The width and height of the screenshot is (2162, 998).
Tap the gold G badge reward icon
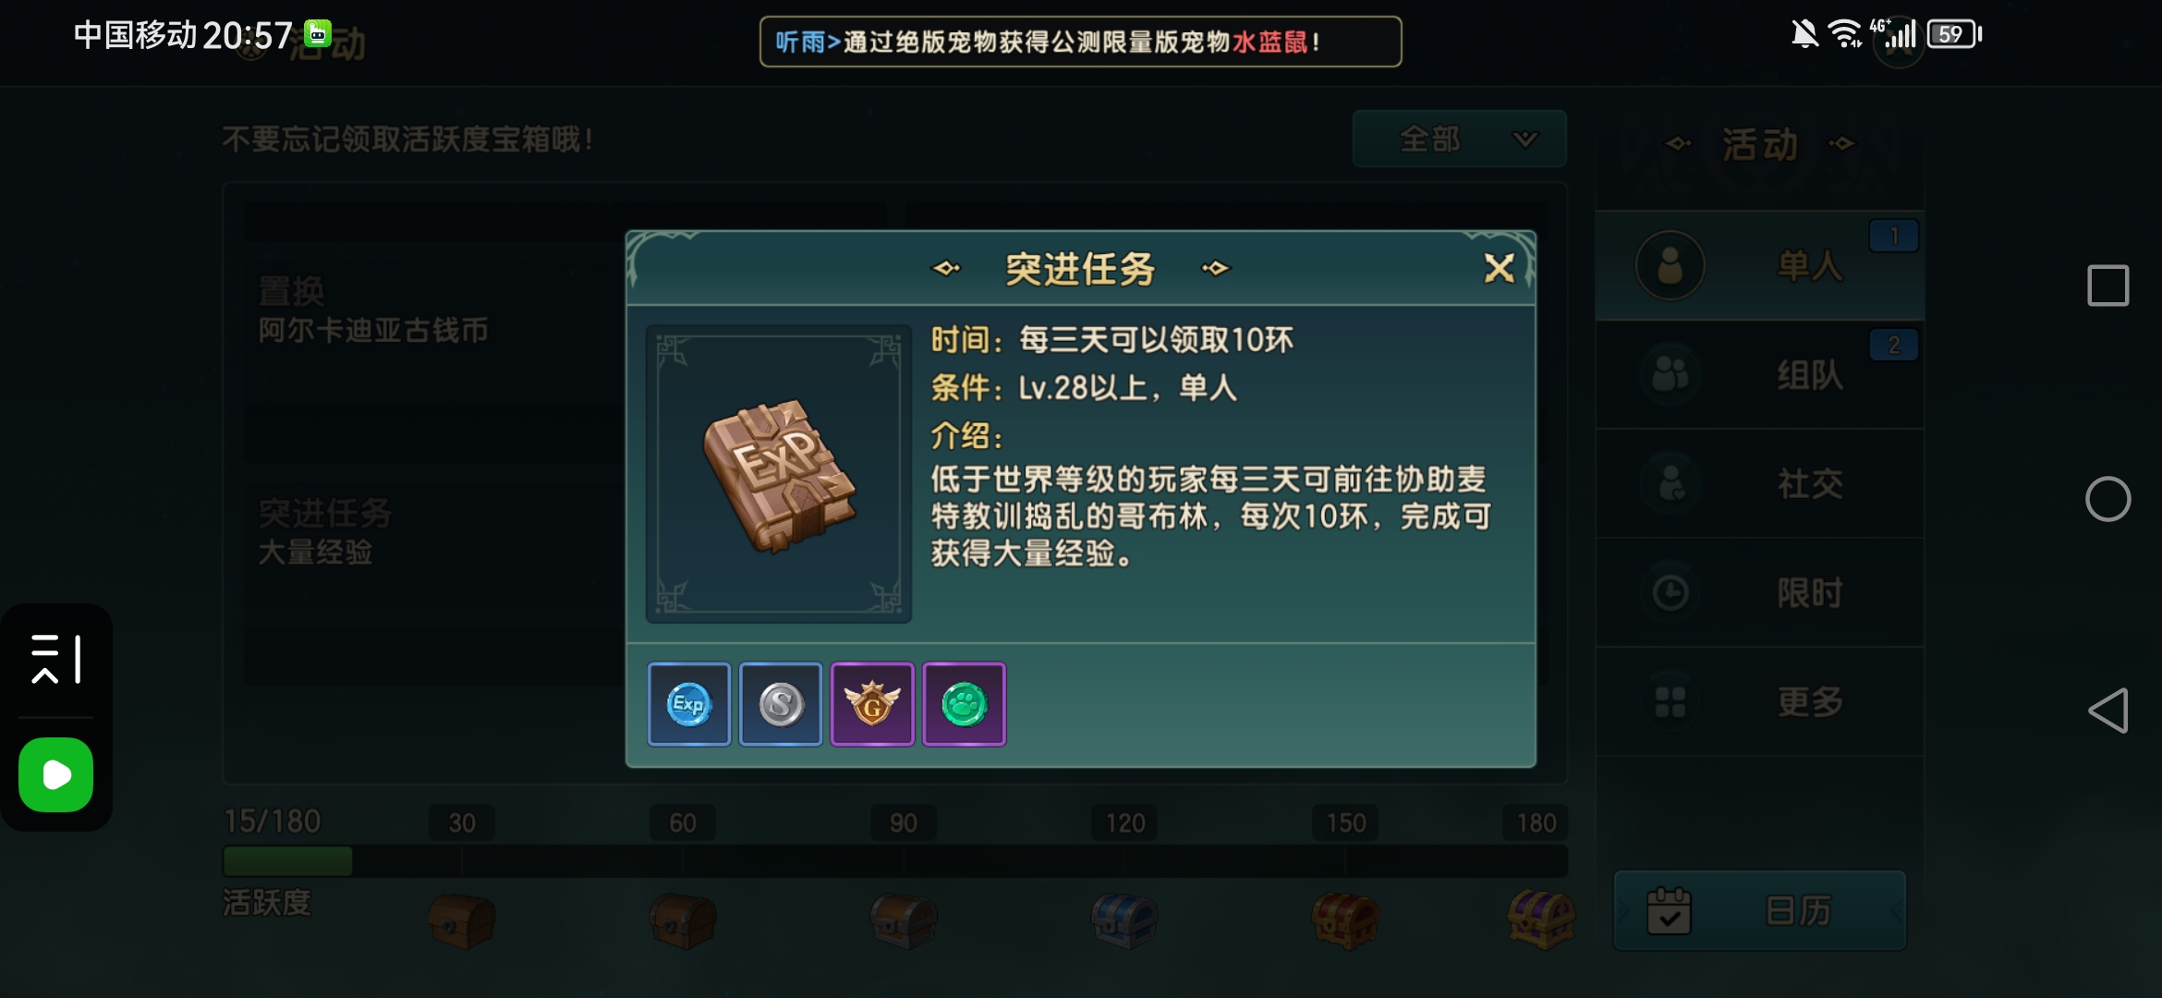click(x=872, y=704)
